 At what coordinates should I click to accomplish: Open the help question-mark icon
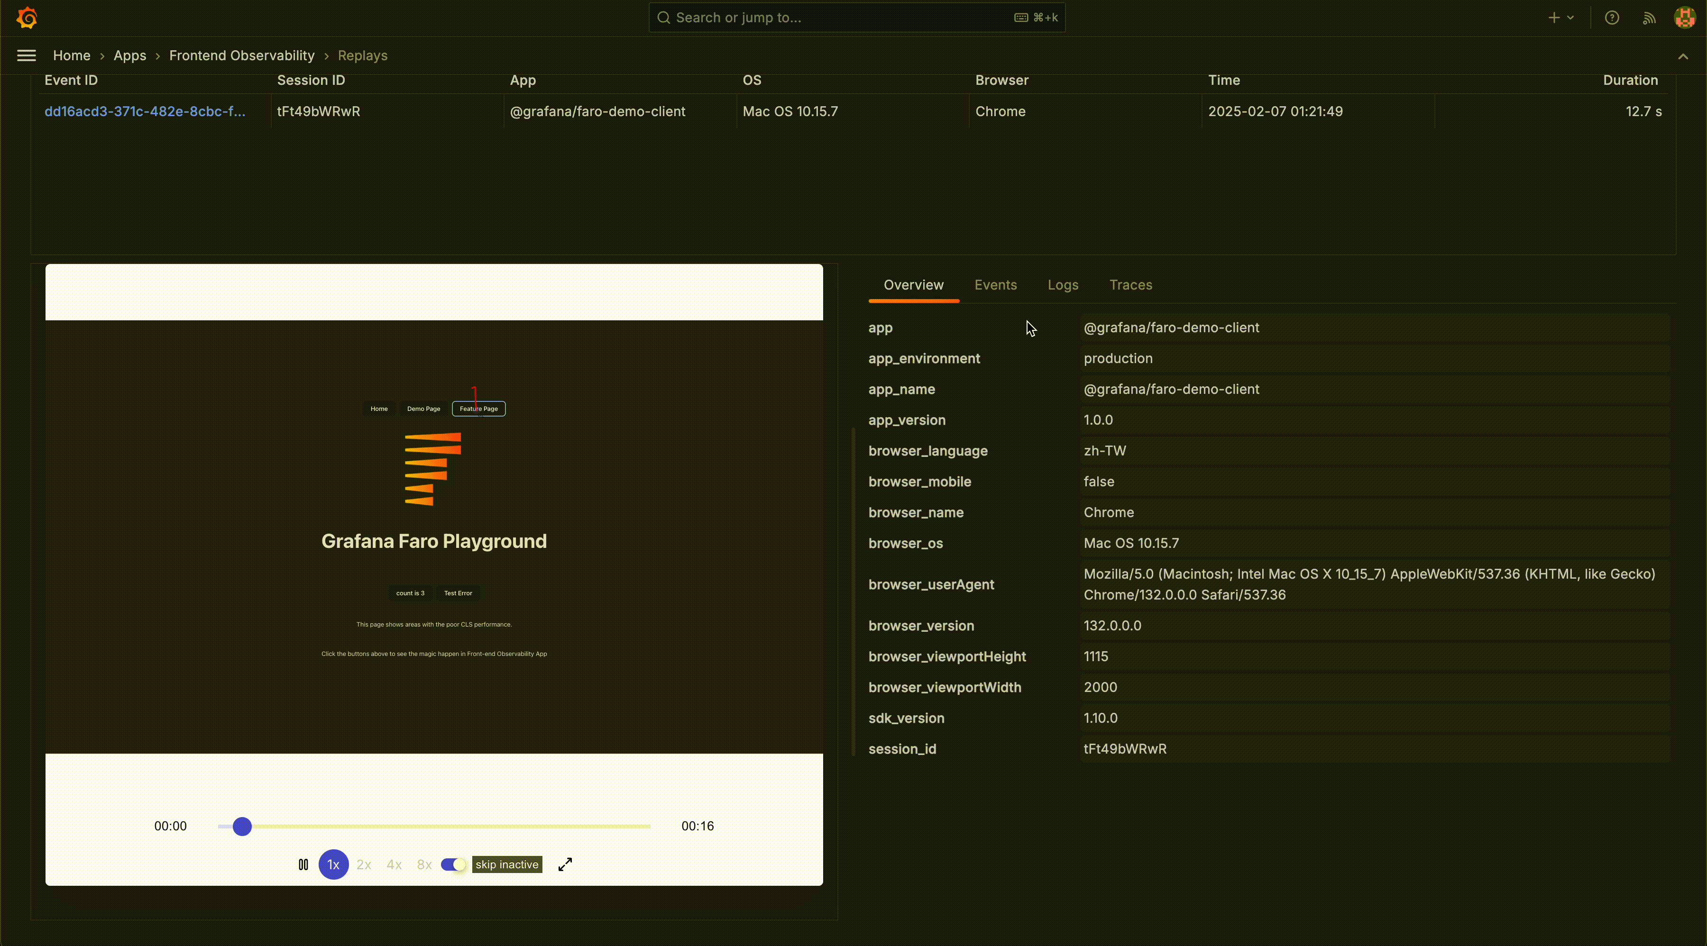pos(1612,18)
